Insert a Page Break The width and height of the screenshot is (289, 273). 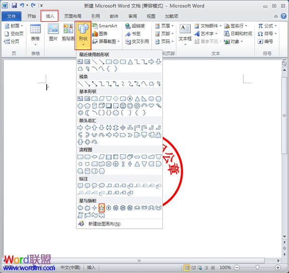[12, 42]
